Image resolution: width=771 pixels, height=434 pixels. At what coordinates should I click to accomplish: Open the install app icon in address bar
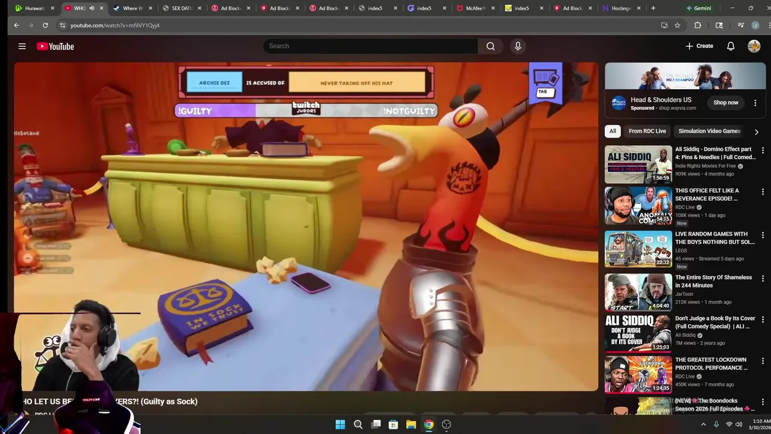point(664,25)
